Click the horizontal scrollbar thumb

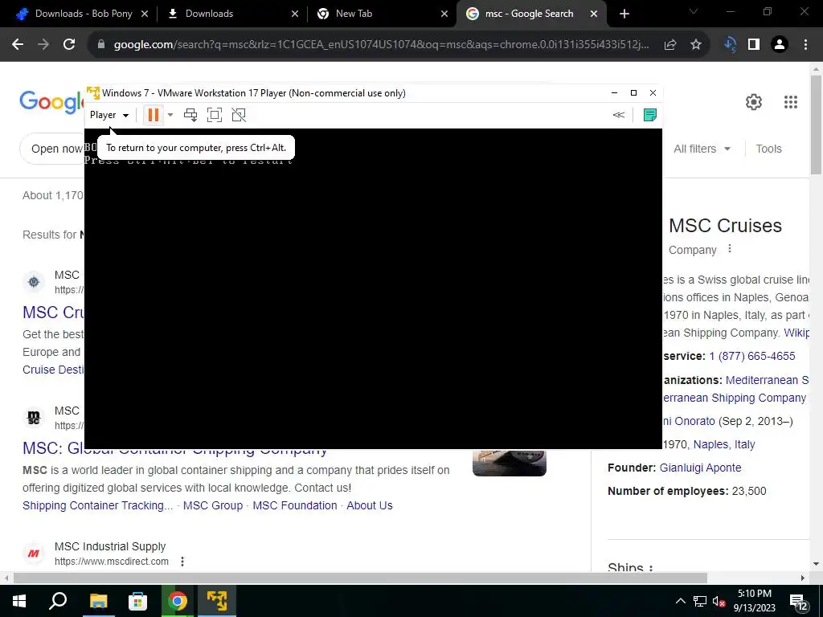tap(360, 578)
